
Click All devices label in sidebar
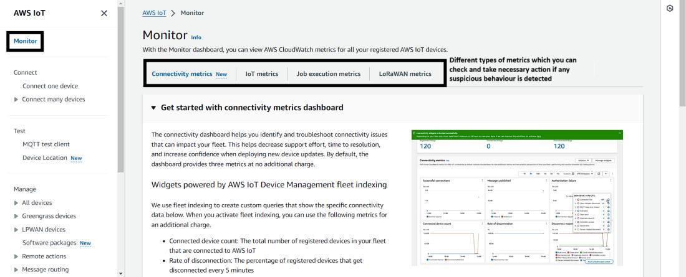coord(37,203)
